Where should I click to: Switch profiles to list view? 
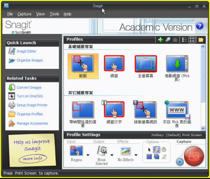tap(184, 40)
